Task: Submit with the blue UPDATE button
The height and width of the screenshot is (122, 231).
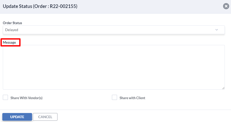Action: click(x=17, y=117)
